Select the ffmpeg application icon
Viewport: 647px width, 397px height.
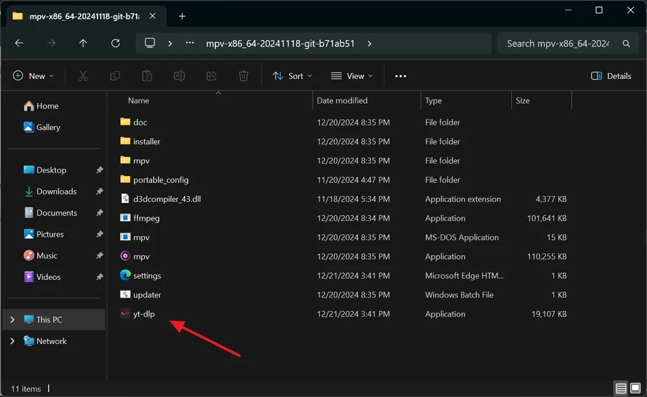[125, 218]
